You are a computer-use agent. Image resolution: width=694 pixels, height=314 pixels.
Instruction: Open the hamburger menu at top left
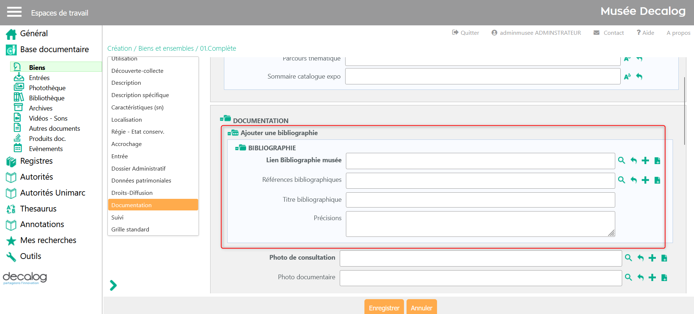point(14,12)
